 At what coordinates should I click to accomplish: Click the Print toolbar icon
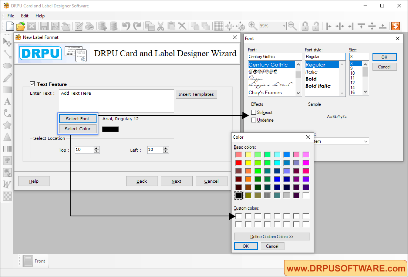90,26
